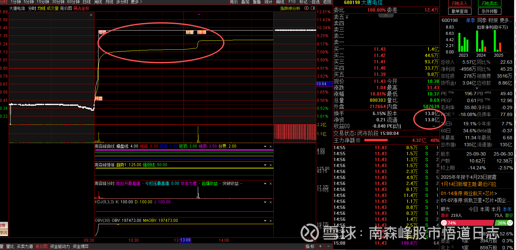Close the pre-market auction panel with the X
This screenshot has width=516, height=250.
91,15
